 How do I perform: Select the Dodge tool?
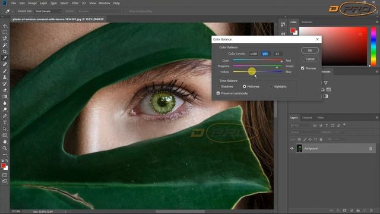pos(5,109)
